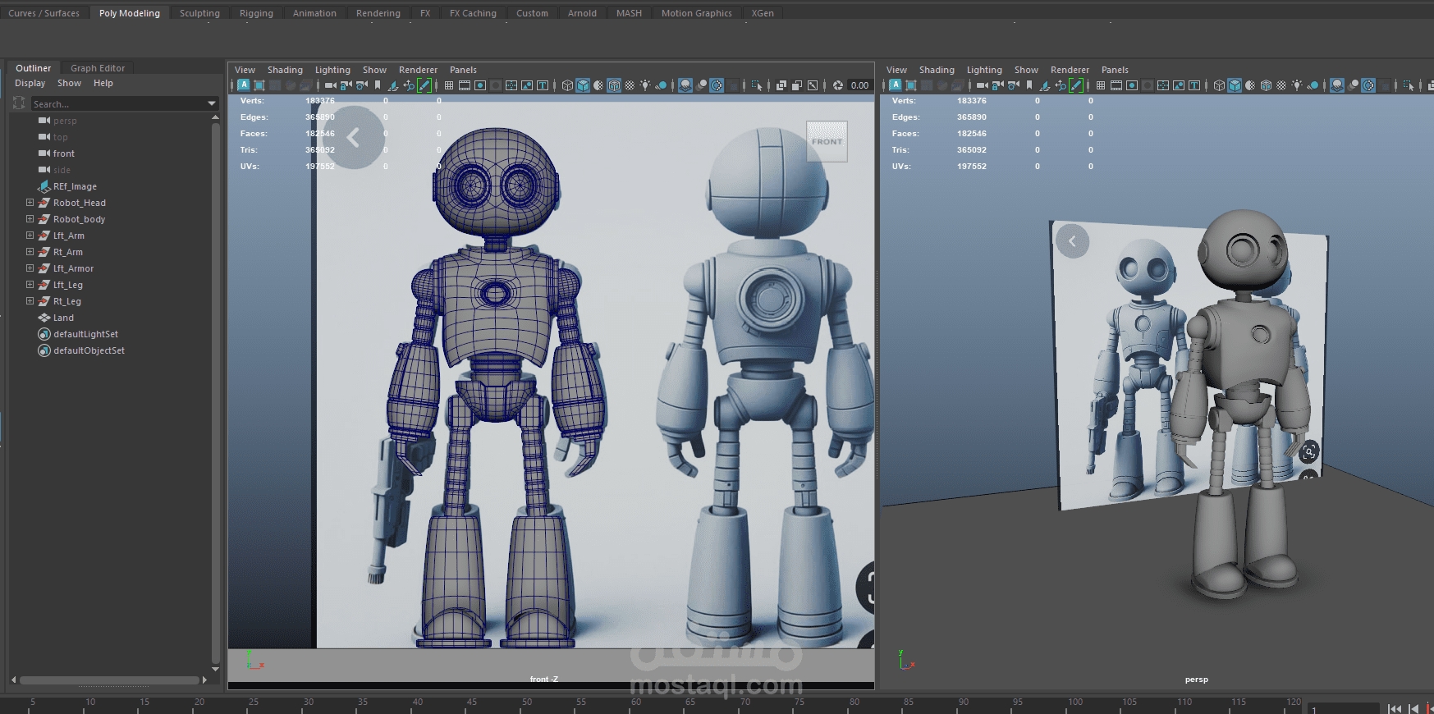Click the use all lights bulb icon in perspective viewport
The height and width of the screenshot is (714, 1434).
(x=1297, y=85)
